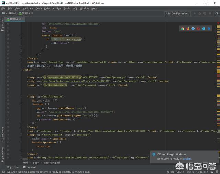Open the 4 spaces indent dropdown
This screenshot has width=220, height=174.
tap(202, 172)
